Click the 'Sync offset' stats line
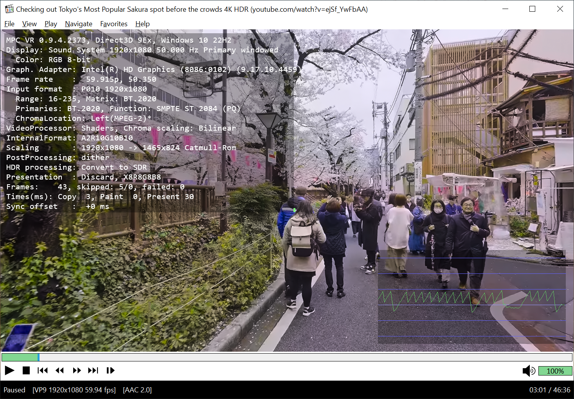The width and height of the screenshot is (574, 399). click(x=58, y=207)
